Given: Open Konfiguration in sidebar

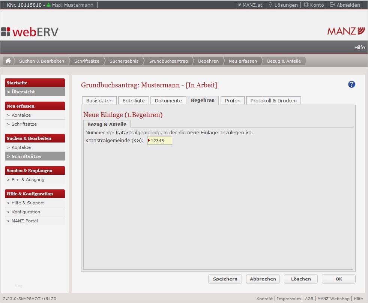Looking at the screenshot, I should click(x=35, y=212).
